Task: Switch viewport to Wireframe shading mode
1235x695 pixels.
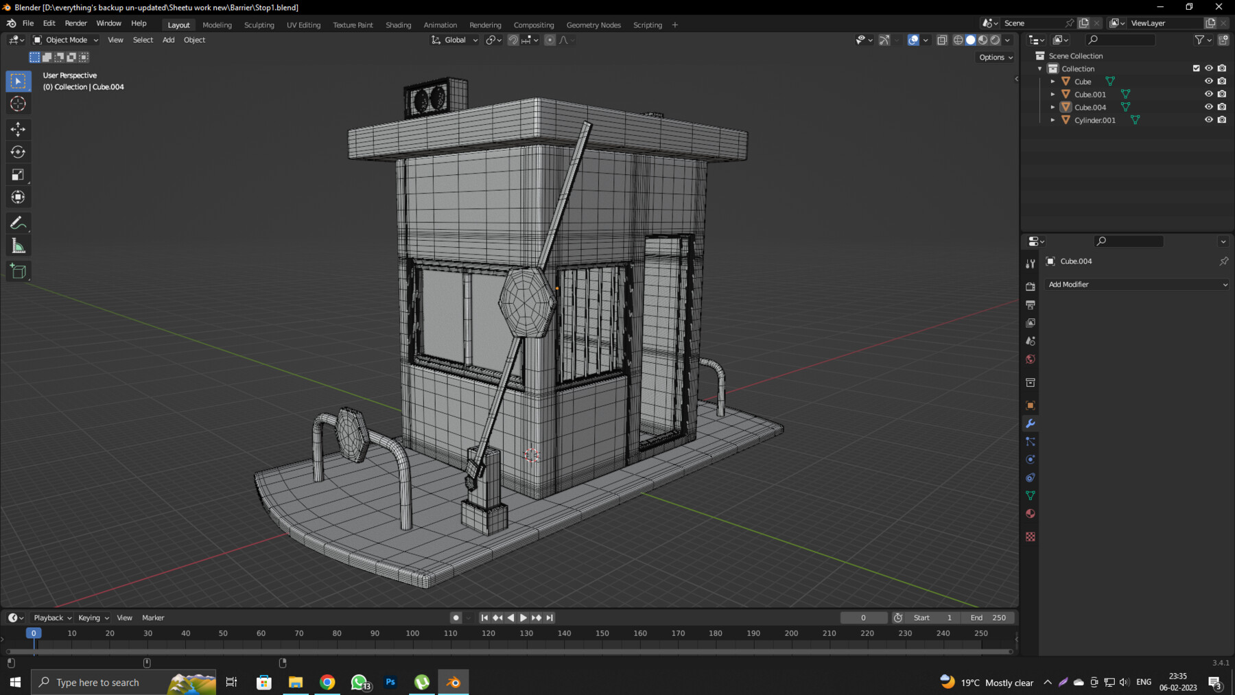Action: (958, 40)
